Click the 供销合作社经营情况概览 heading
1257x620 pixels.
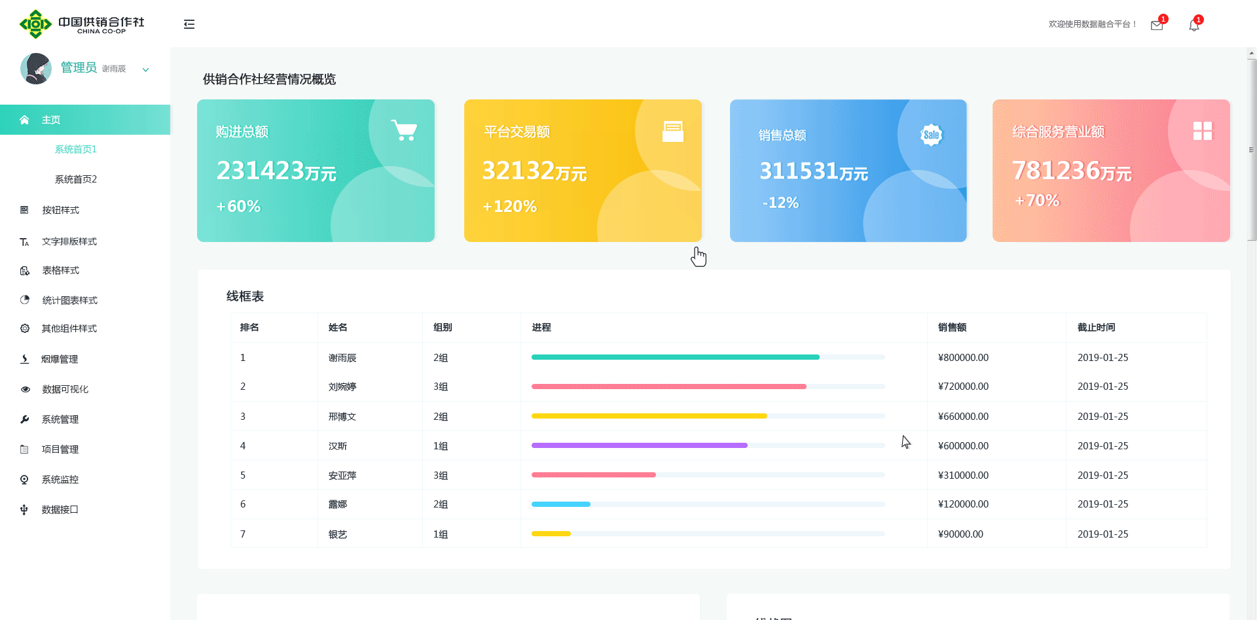269,79
